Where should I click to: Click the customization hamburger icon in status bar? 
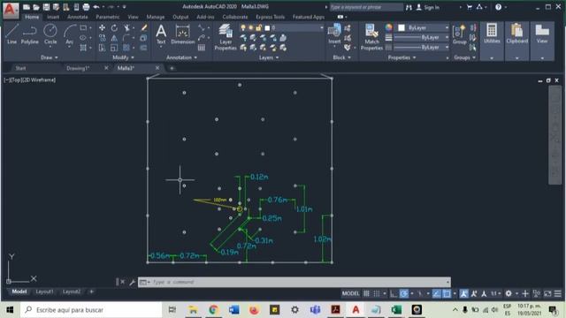pos(558,293)
